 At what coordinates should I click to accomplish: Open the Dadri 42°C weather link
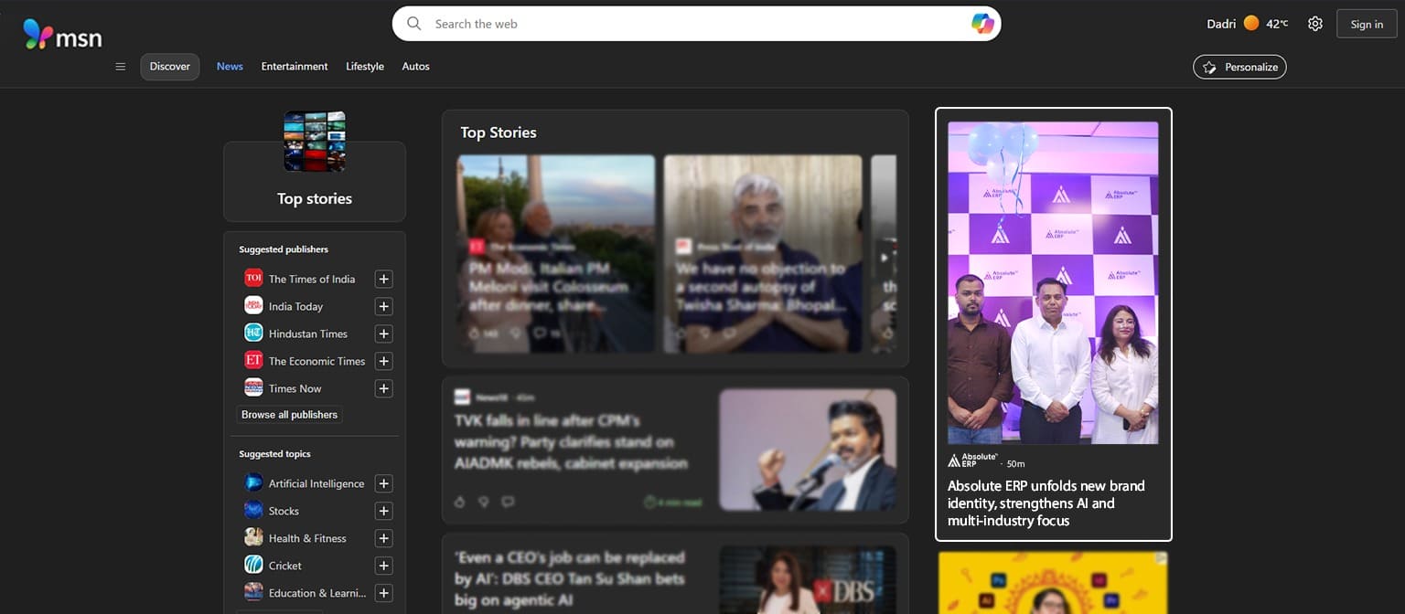pos(1247,24)
